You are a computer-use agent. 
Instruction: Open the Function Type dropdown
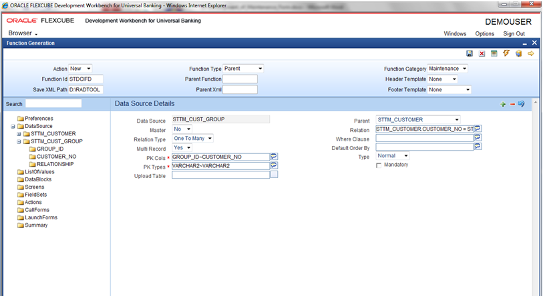(x=243, y=69)
